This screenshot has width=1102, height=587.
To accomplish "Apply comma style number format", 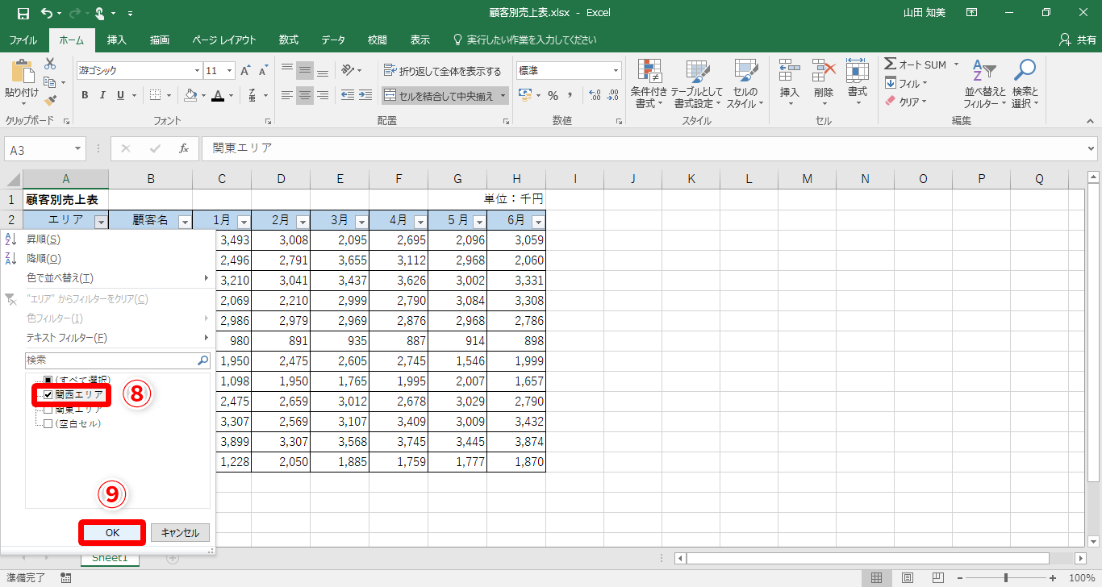I will [x=570, y=95].
